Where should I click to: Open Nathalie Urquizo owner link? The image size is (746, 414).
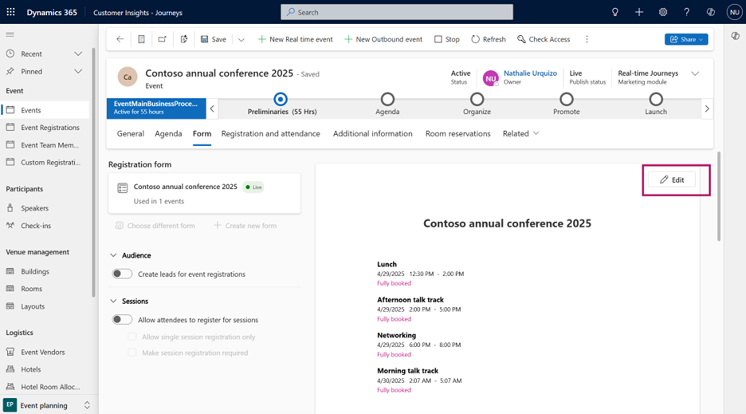point(530,73)
